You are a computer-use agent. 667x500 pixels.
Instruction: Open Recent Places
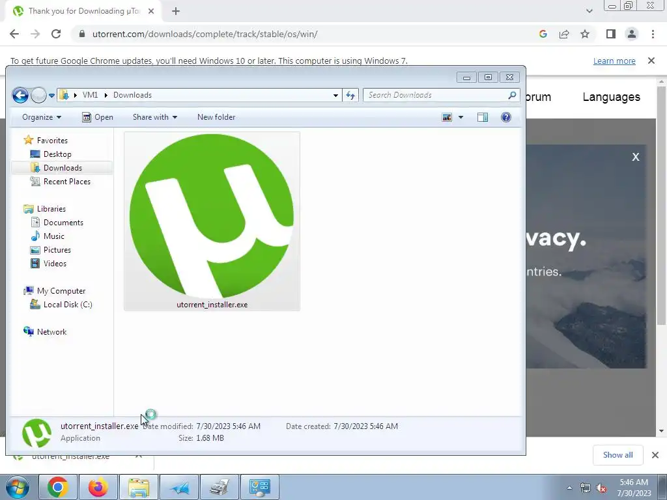coord(67,182)
